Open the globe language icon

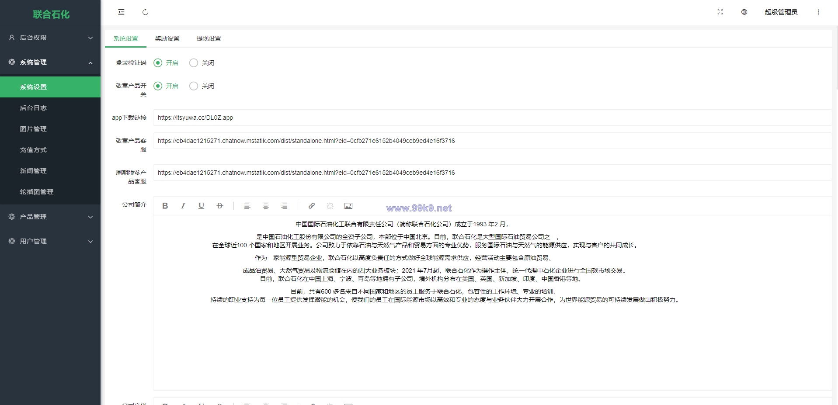coord(744,12)
